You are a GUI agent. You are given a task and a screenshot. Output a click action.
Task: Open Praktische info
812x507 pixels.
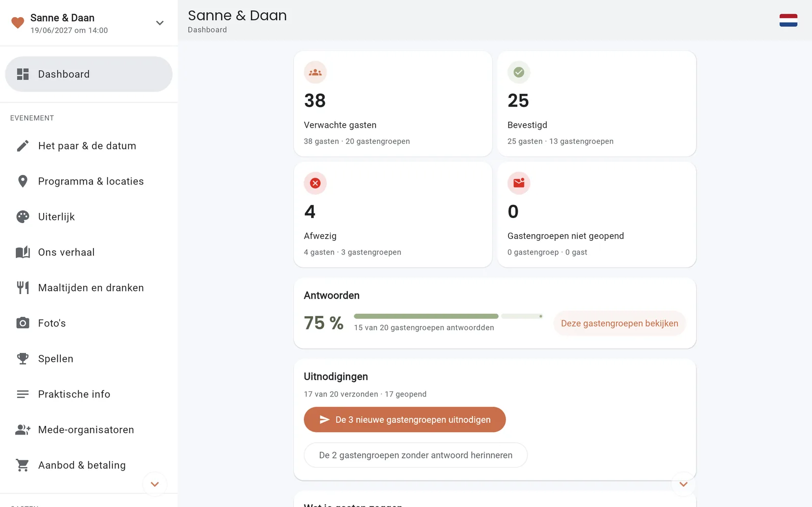(x=89, y=394)
